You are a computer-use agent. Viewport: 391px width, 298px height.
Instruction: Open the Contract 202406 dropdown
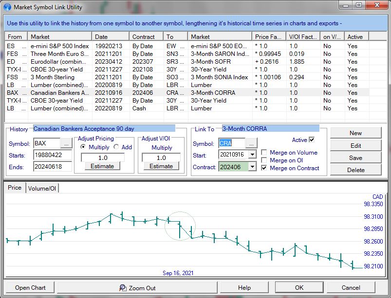tap(252, 167)
